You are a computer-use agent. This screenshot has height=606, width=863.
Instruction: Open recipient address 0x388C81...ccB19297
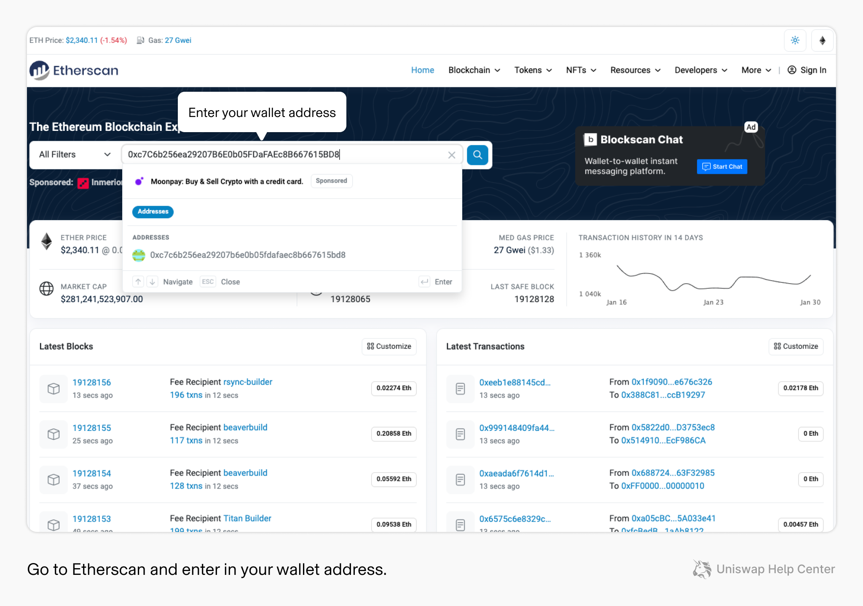[x=663, y=395]
